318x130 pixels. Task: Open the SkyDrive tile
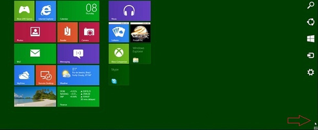24,75
